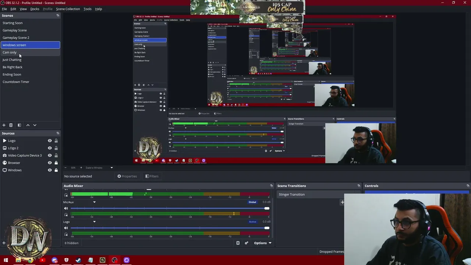Move the selected scene up
Image resolution: width=471 pixels, height=265 pixels.
(x=28, y=125)
